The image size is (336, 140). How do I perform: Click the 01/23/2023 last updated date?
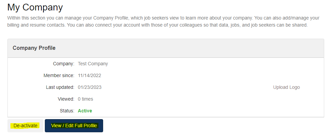pos(89,87)
